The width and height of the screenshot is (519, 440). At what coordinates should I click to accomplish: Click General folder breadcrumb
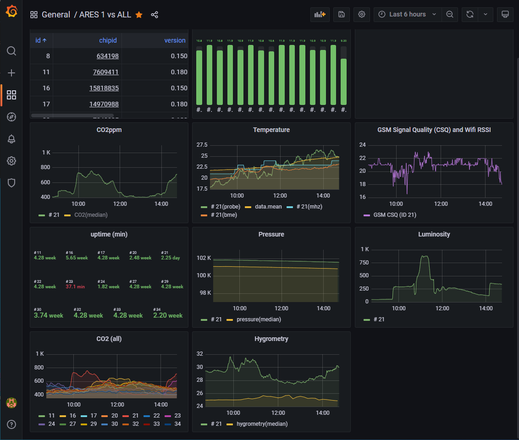(x=56, y=15)
